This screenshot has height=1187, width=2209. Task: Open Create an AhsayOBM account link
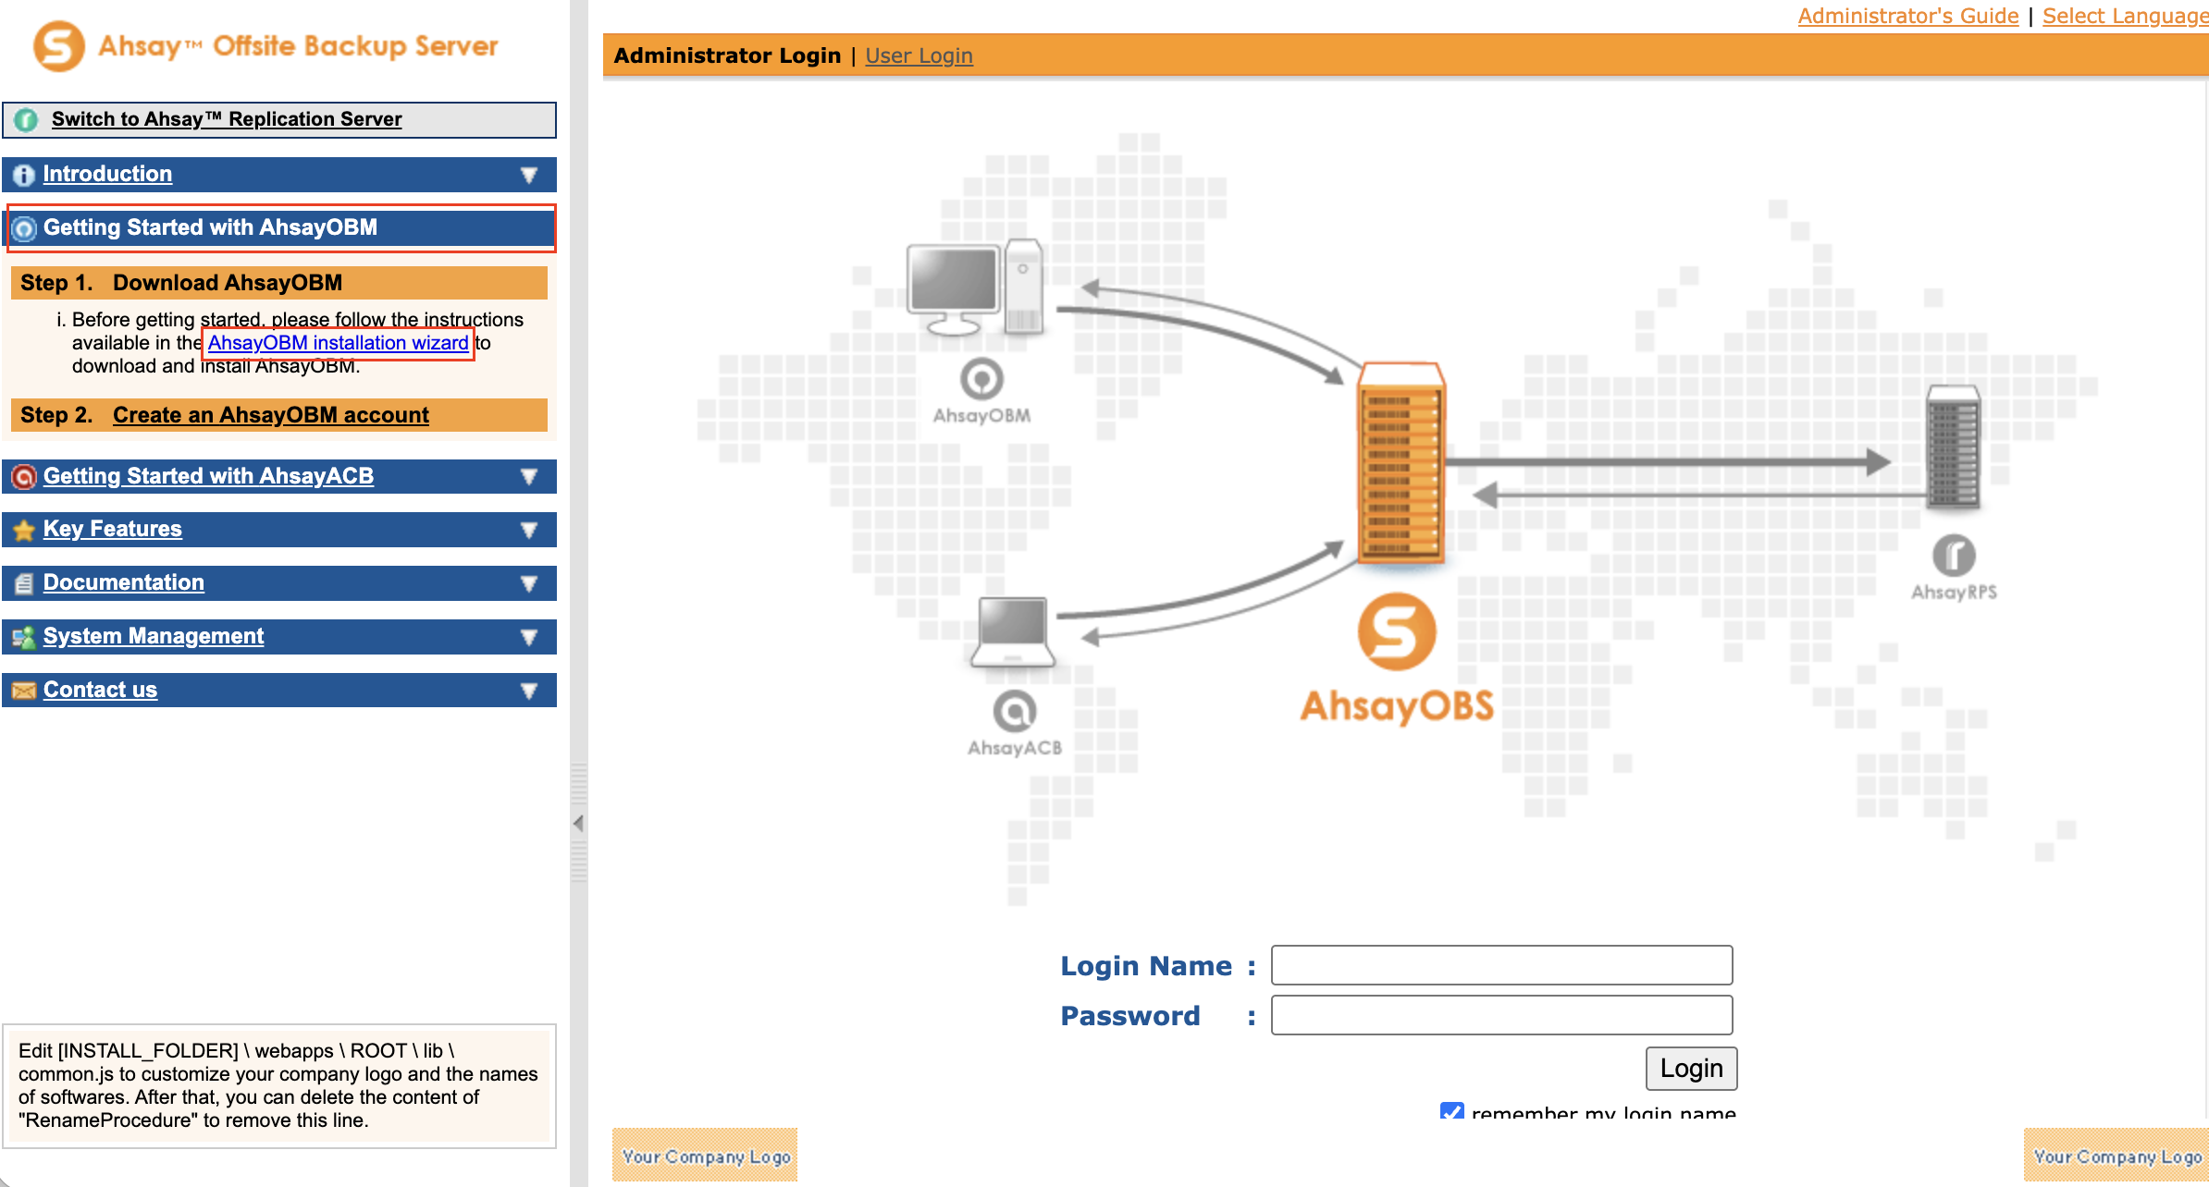tap(270, 415)
